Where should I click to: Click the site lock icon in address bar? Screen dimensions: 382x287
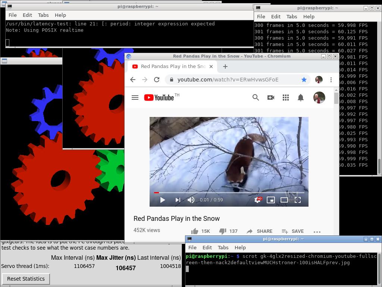(x=171, y=80)
